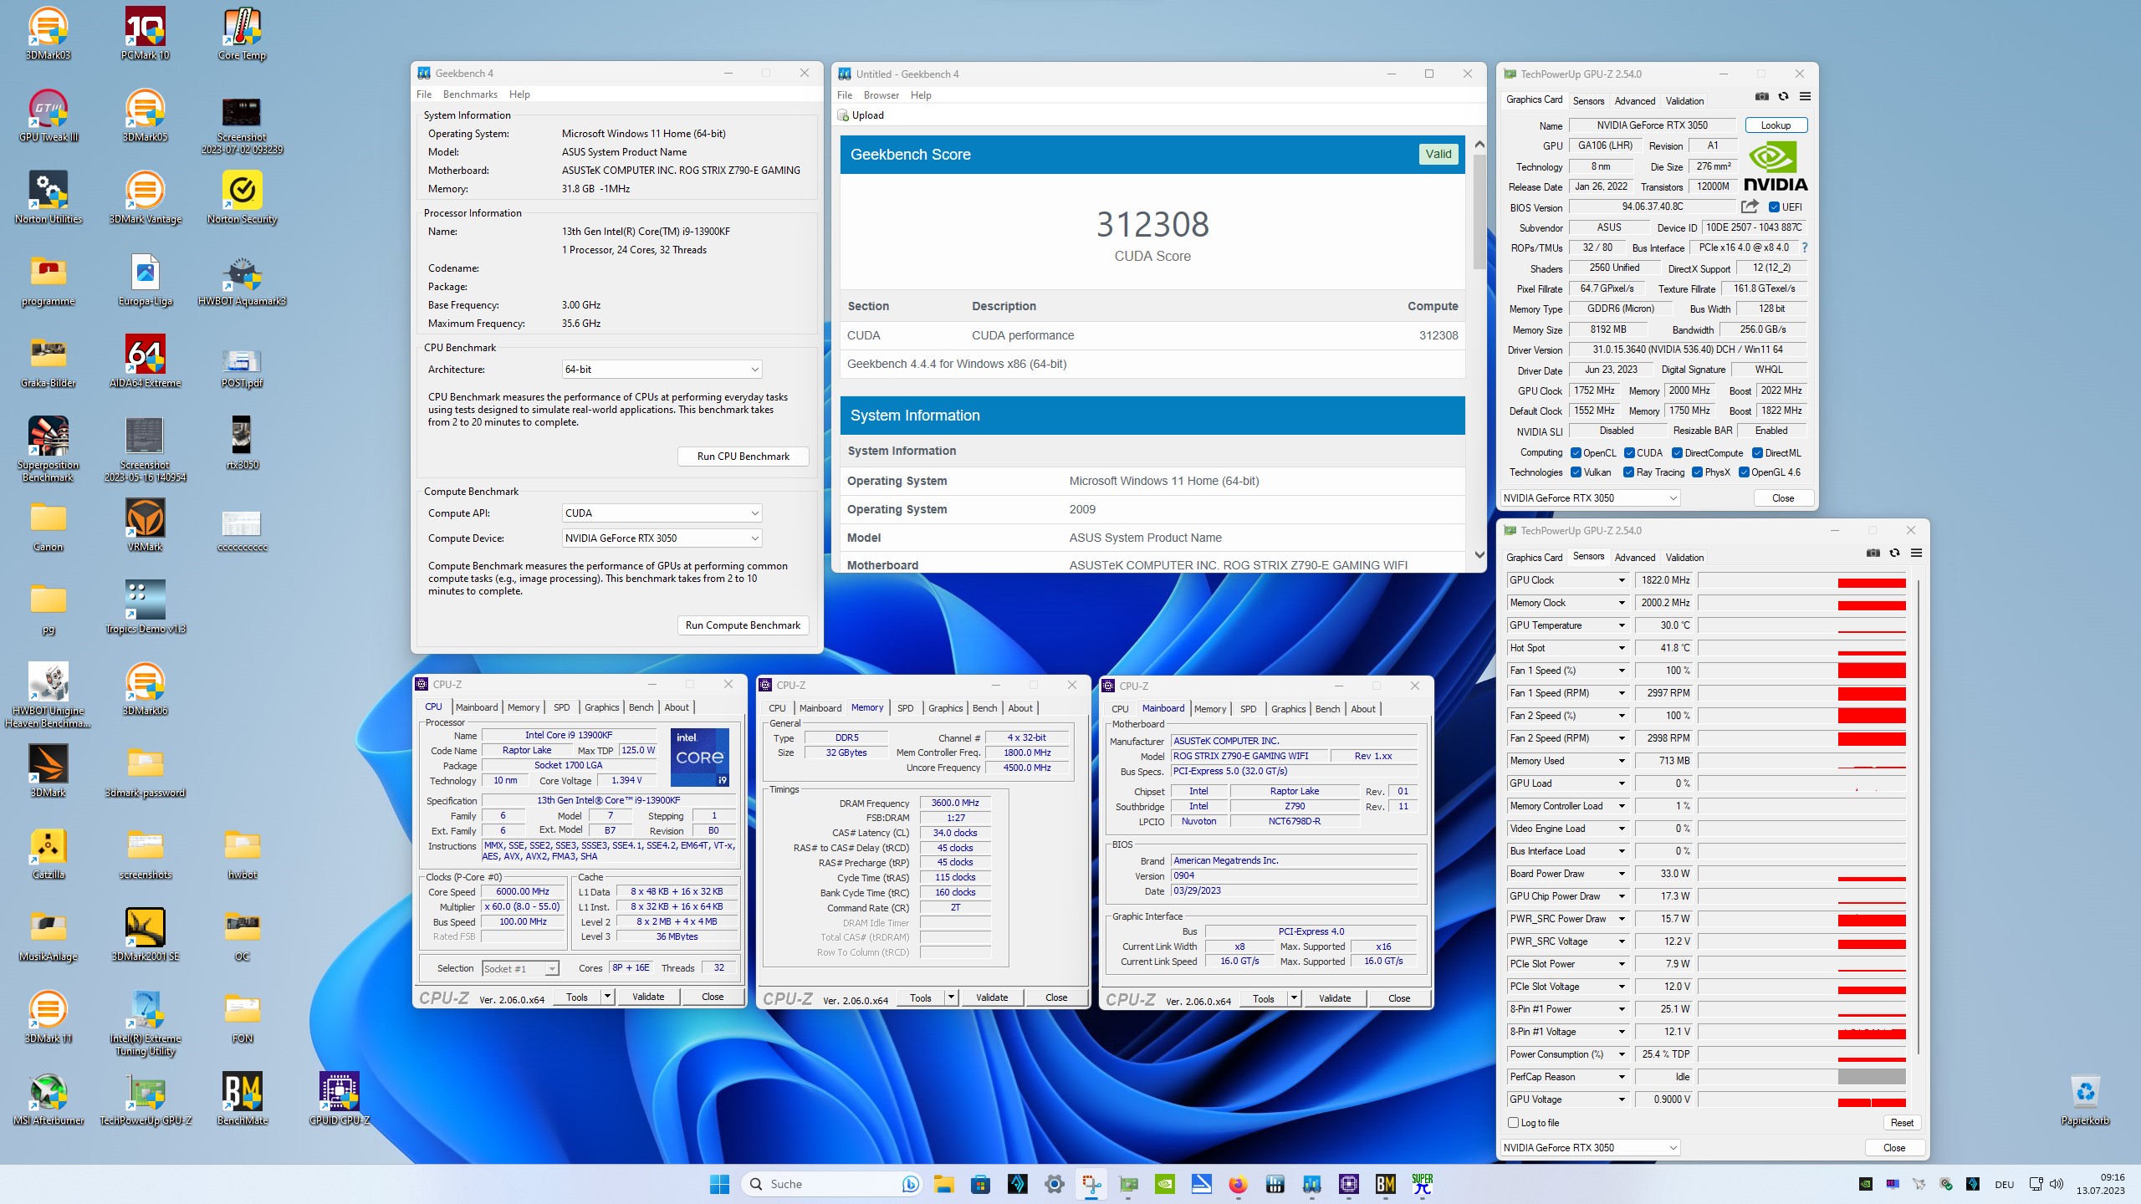Enable the Log to file checkbox

[1513, 1123]
